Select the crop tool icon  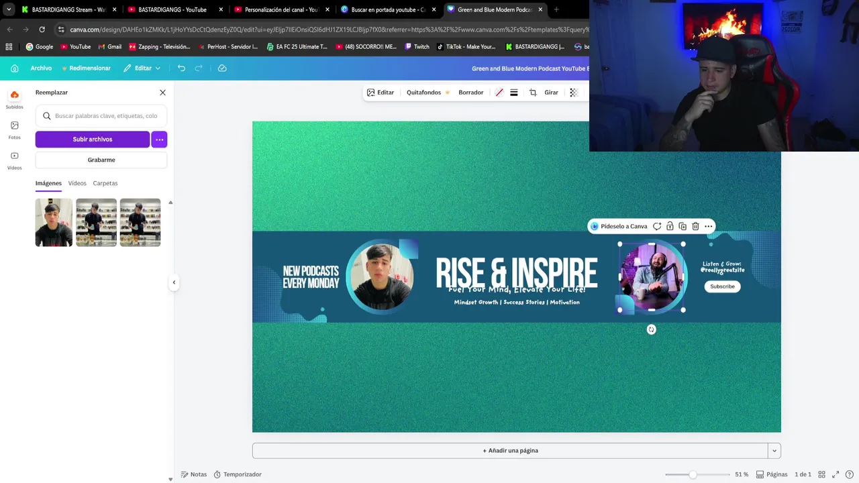click(x=533, y=93)
